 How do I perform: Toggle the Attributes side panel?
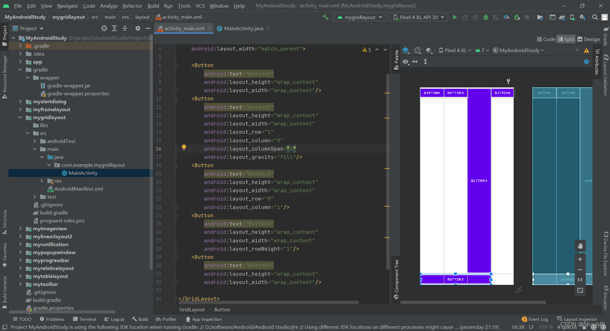(x=597, y=62)
